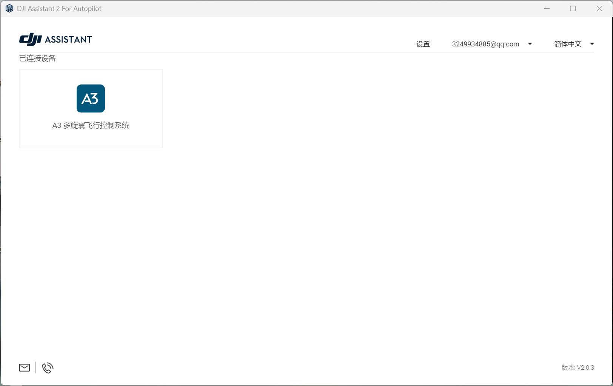
Task: Click the window title DJI Assistant 2 For Autopilot
Action: [59, 8]
